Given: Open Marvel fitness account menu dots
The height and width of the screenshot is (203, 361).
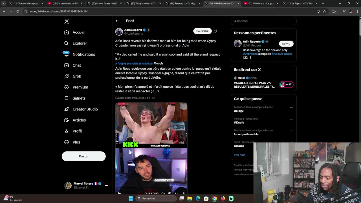Looking at the screenshot, I should 106,186.
